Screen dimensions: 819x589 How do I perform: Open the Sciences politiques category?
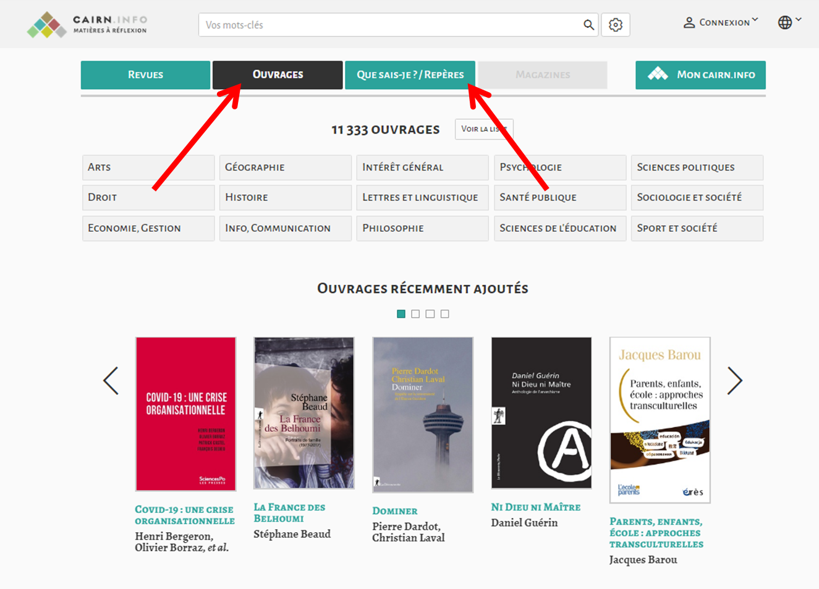pos(697,167)
